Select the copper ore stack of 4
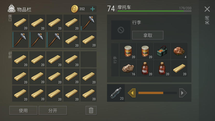 click(179, 51)
